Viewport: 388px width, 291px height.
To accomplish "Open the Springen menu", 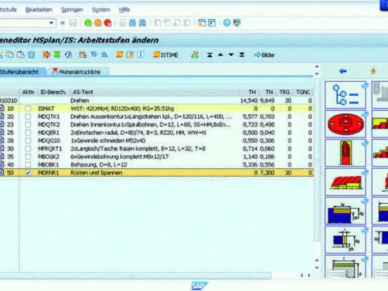I will (x=72, y=10).
